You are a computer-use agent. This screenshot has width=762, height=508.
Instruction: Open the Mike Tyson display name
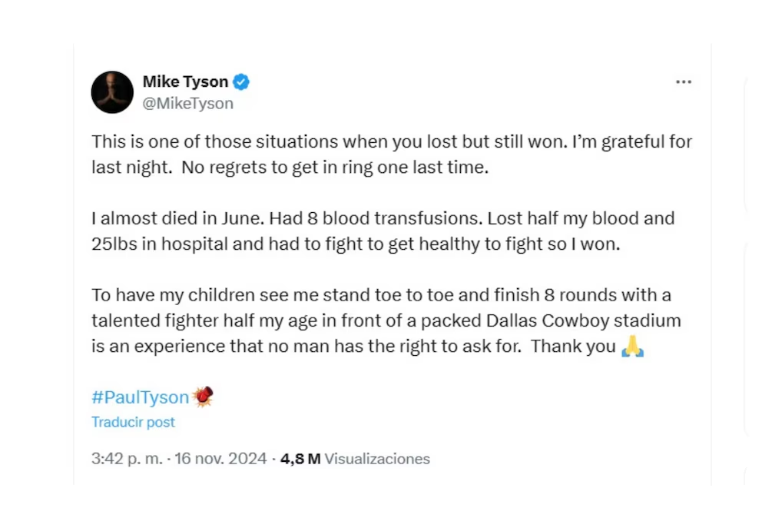tap(185, 81)
